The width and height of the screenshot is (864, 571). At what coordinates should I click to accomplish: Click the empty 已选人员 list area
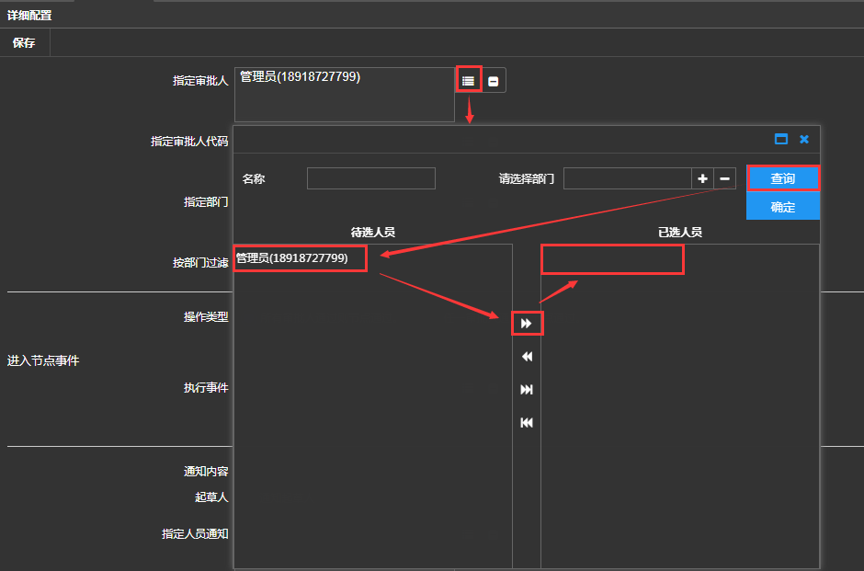tap(678, 405)
